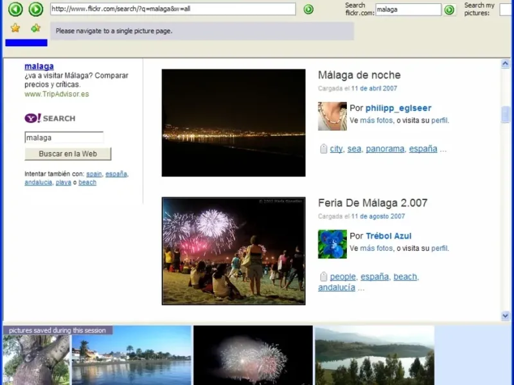Click the Yahoo Search logo

click(x=50, y=118)
